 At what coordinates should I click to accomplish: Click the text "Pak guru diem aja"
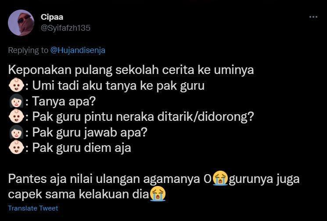pos(82,148)
